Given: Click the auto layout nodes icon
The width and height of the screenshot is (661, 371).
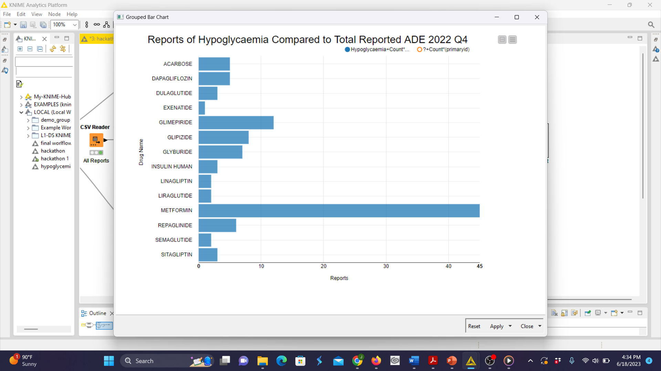Looking at the screenshot, I should [x=107, y=25].
